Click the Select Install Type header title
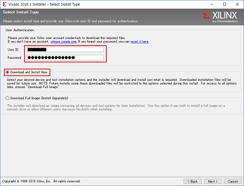 tap(20, 12)
